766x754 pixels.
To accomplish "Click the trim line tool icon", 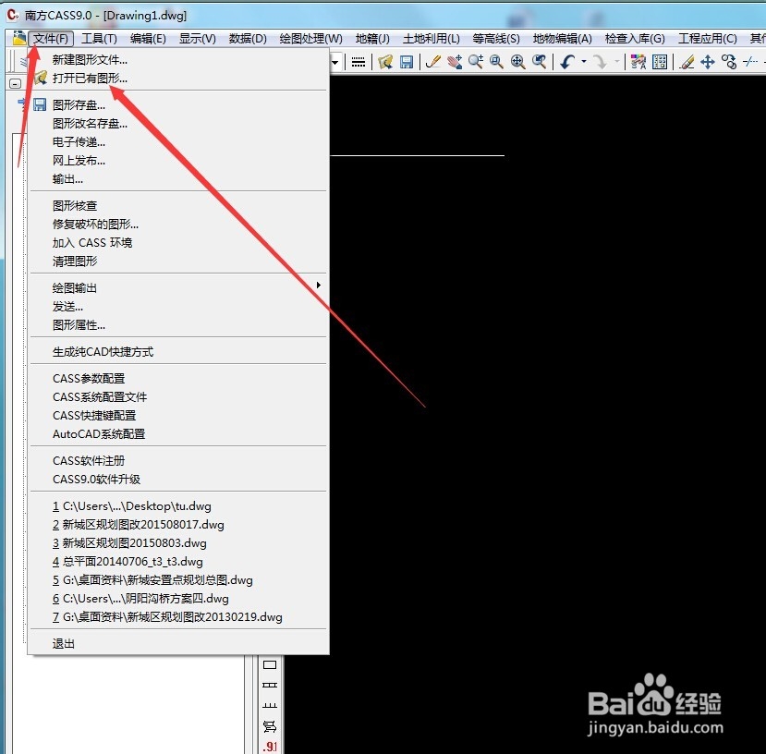I will [x=750, y=62].
